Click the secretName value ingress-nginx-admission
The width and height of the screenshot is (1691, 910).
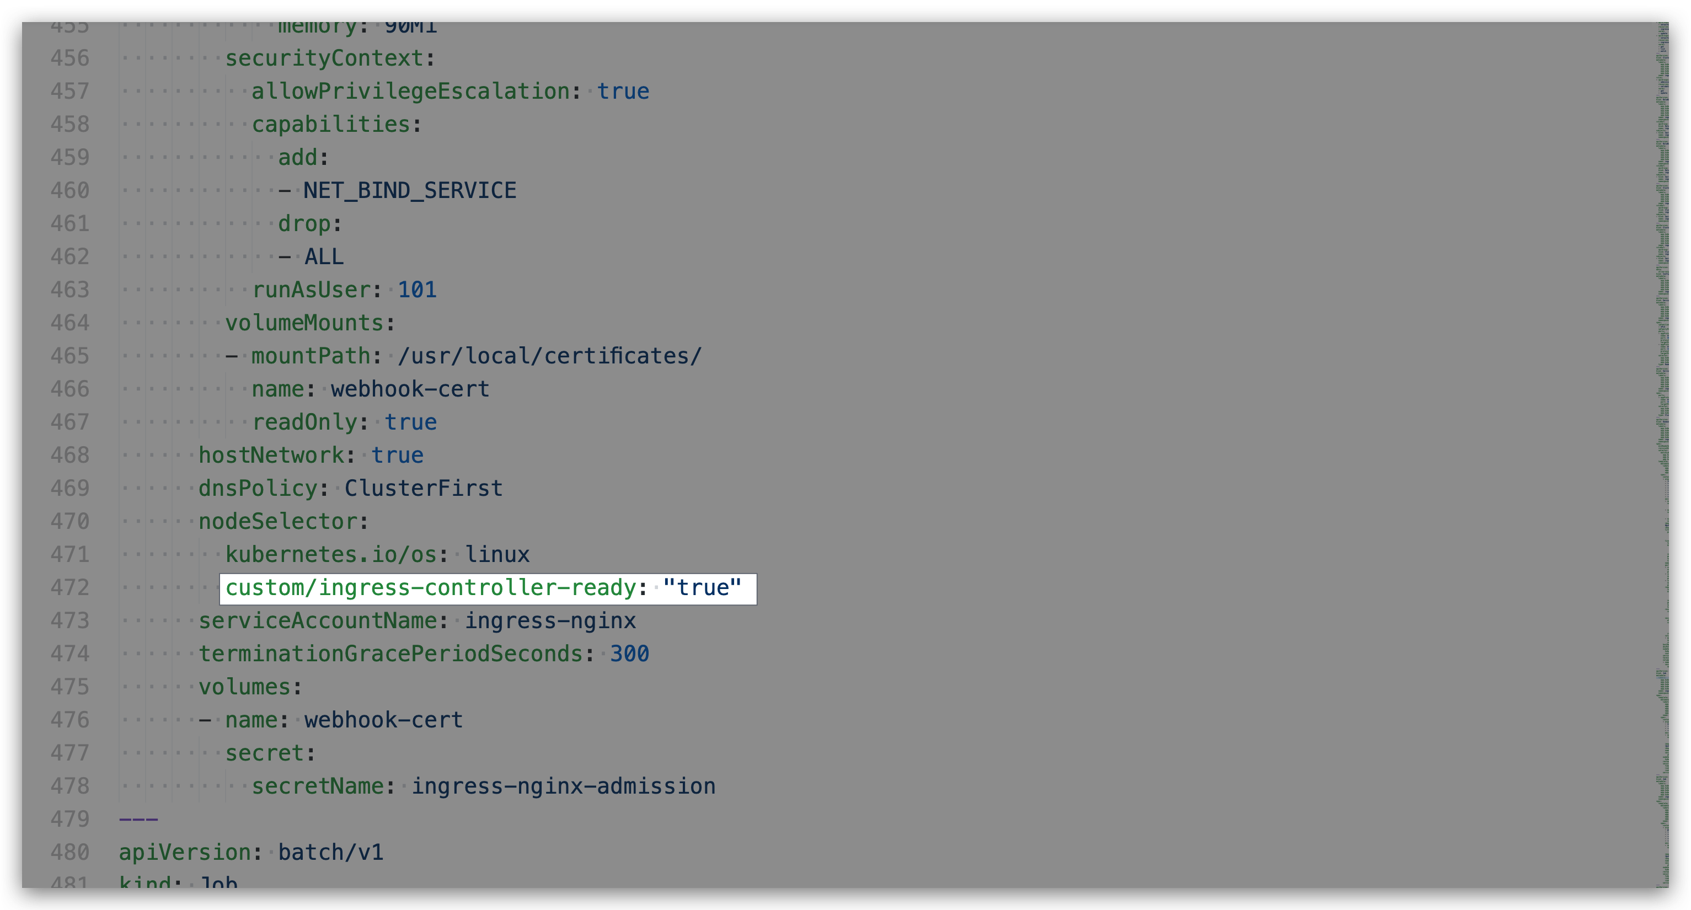point(563,786)
